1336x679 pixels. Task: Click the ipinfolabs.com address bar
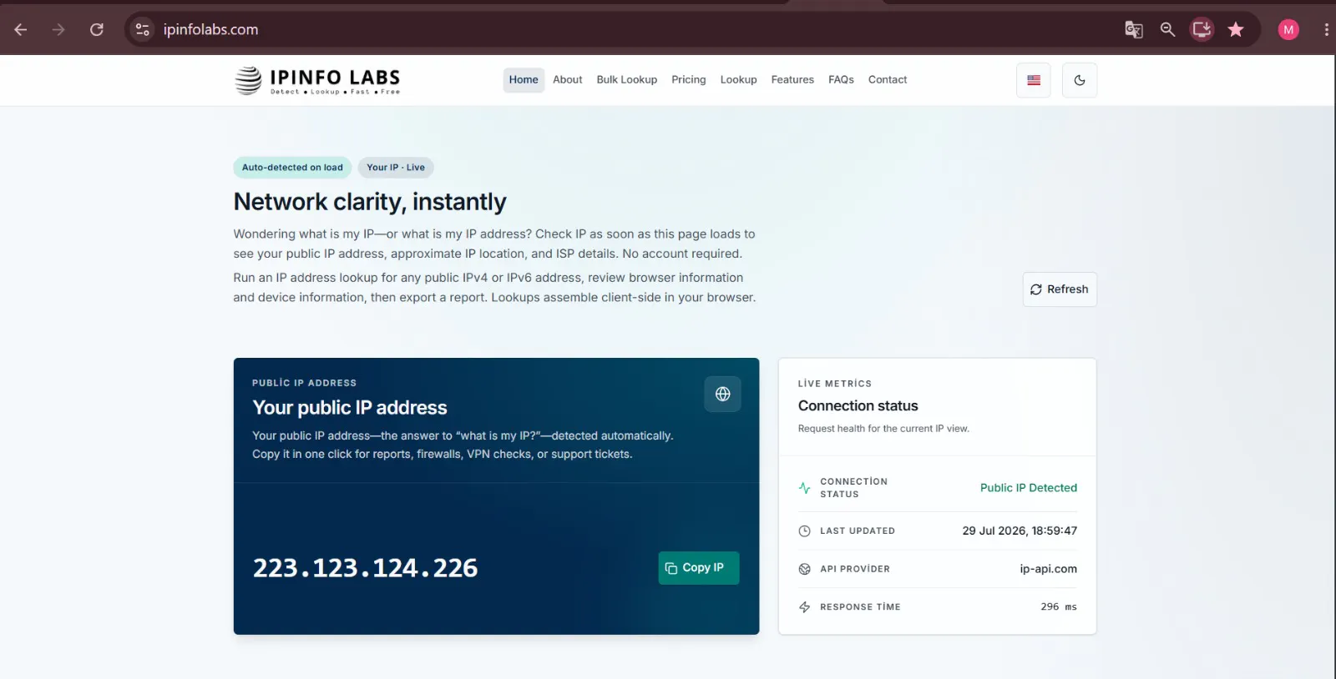[210, 30]
